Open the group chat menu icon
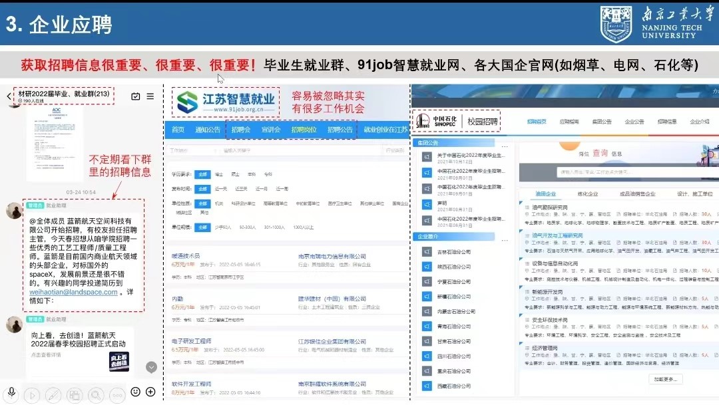 click(150, 96)
